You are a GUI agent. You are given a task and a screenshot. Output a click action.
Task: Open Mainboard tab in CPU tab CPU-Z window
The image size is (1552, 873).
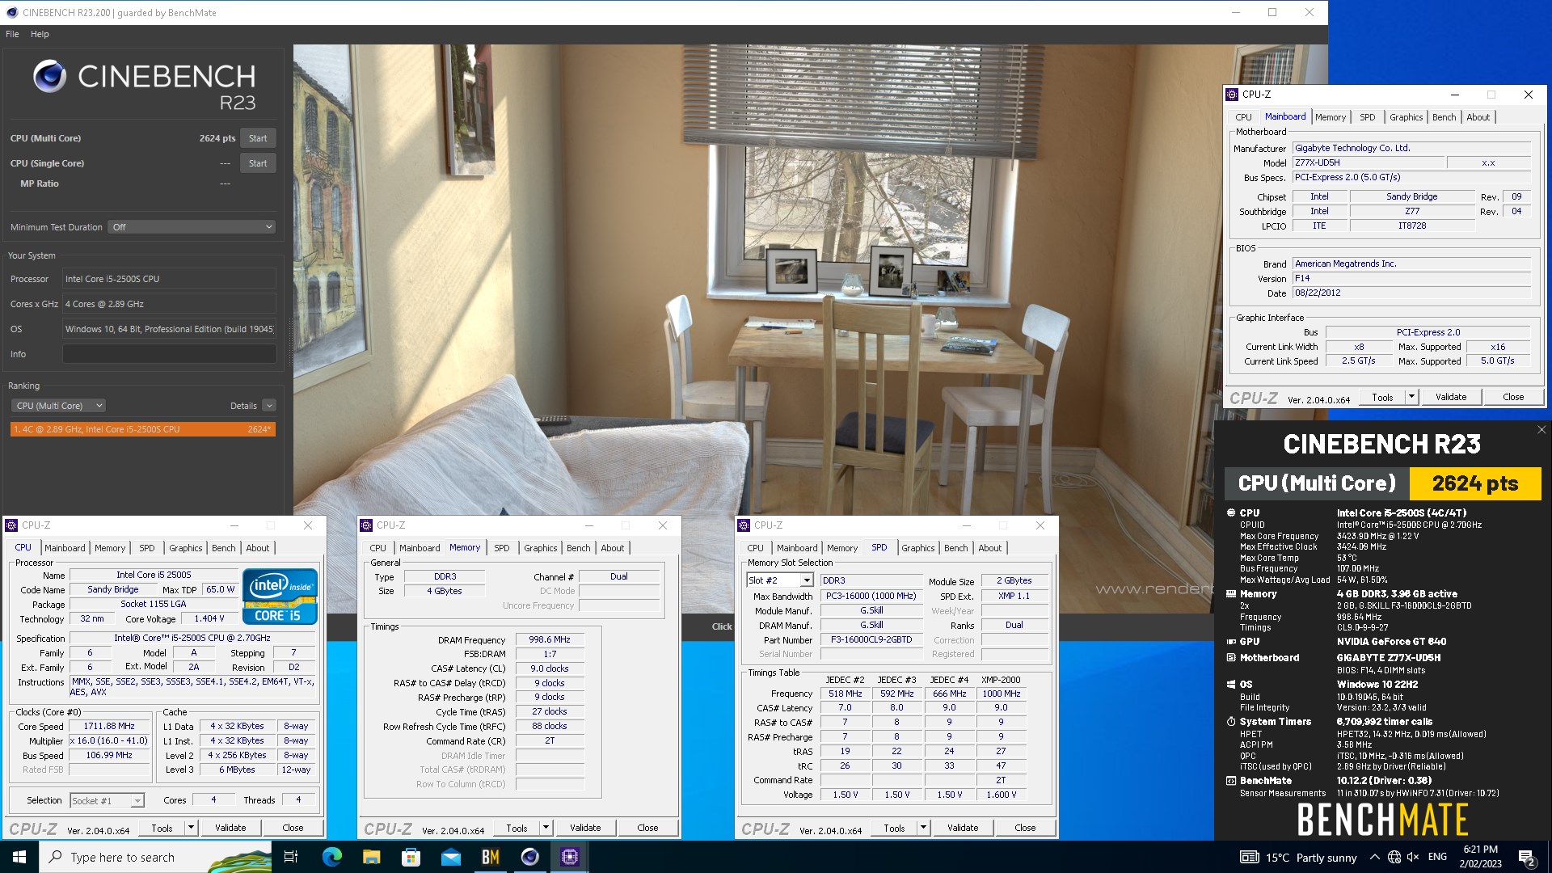[65, 548]
